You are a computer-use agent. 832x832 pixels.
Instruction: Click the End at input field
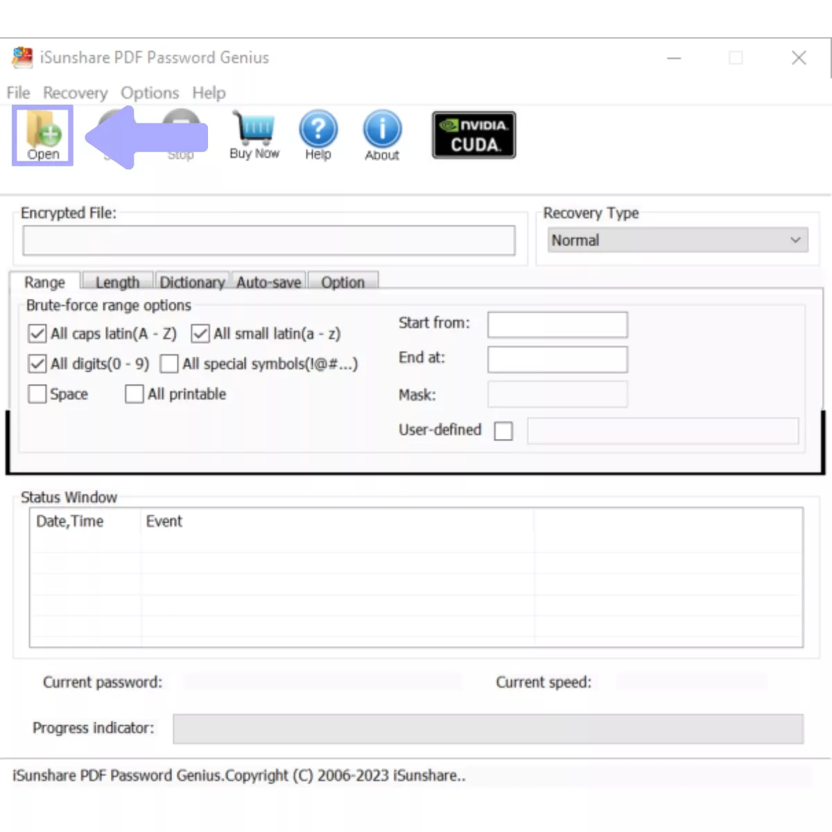click(557, 360)
